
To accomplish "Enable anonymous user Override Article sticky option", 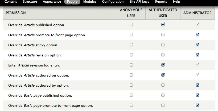I will (131, 45).
